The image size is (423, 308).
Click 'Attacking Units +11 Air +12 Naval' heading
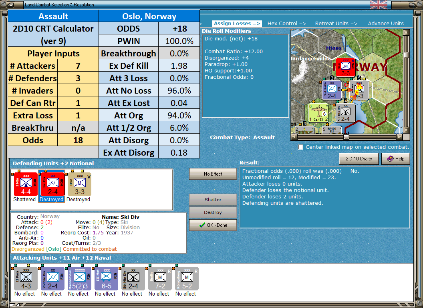(x=62, y=258)
